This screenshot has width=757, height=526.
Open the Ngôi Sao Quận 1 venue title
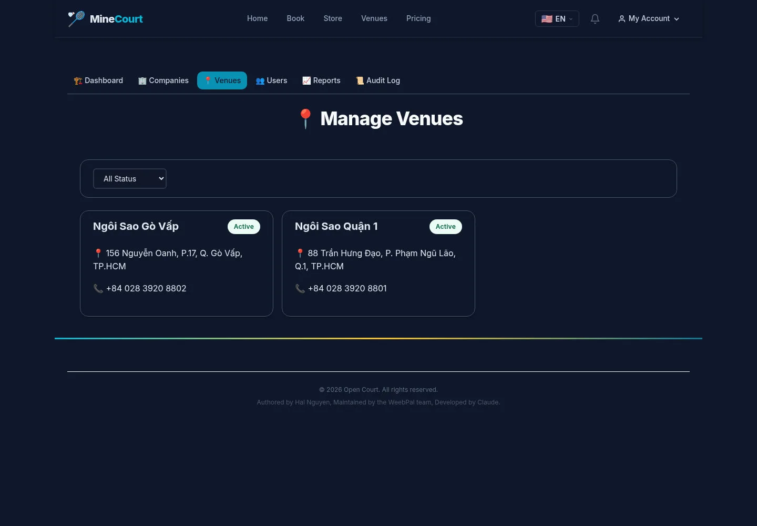336,226
